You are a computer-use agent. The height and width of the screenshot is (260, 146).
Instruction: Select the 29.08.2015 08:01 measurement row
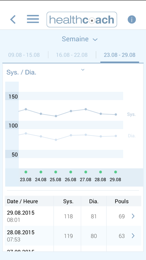73,216
